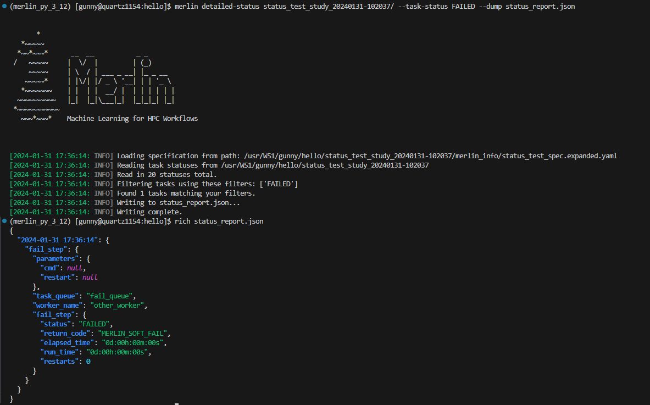Click the "2024-01-31 17:36:14" JSON key

point(57,240)
